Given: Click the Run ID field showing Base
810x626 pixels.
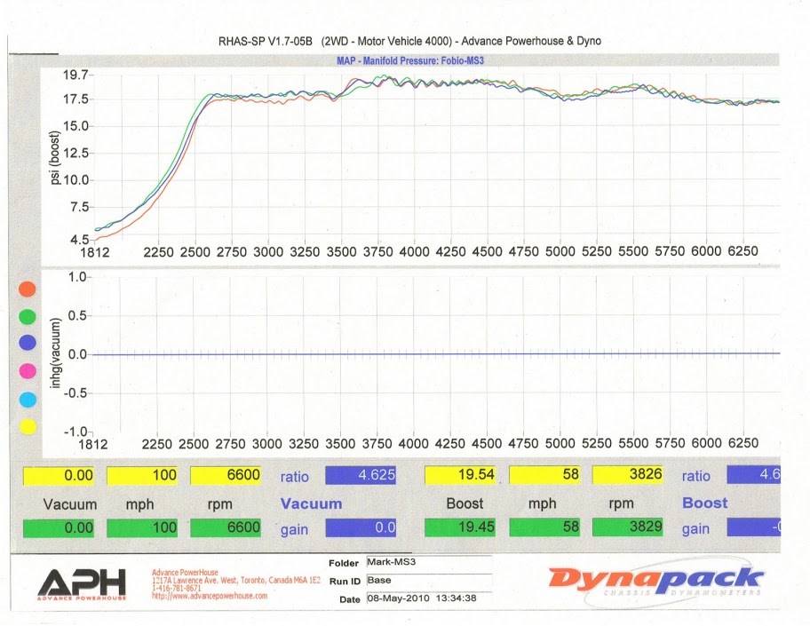Looking at the screenshot, I should pyautogui.click(x=427, y=580).
